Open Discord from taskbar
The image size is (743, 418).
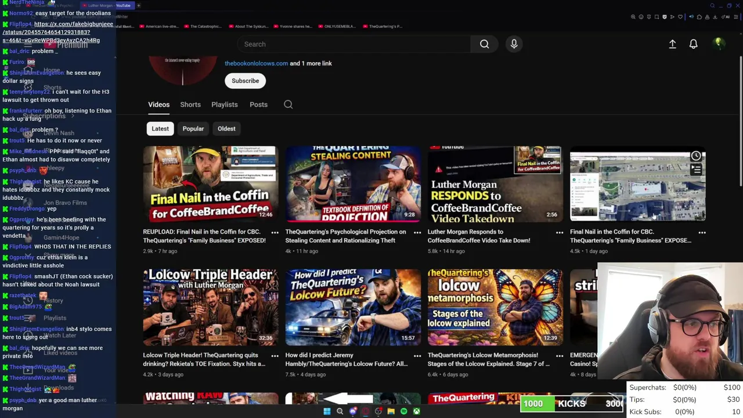[x=353, y=411]
